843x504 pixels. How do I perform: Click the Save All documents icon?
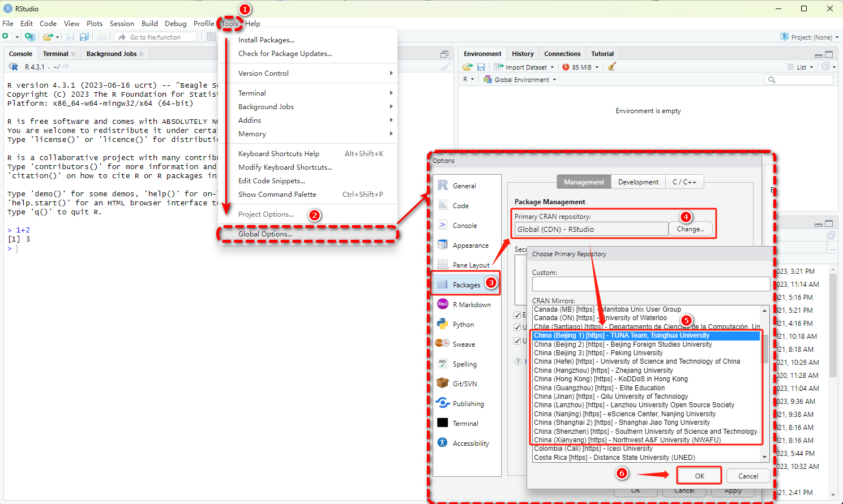pos(84,37)
